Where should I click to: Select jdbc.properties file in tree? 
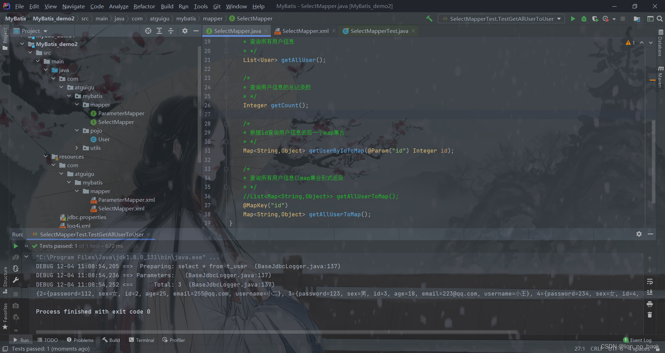pyautogui.click(x=83, y=217)
